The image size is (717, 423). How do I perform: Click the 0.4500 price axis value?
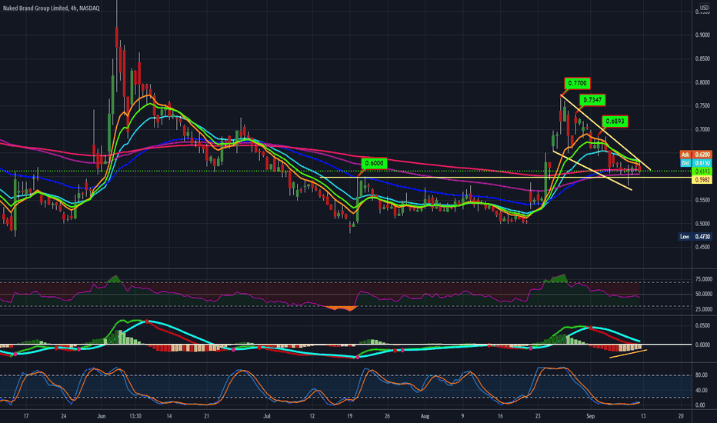pyautogui.click(x=702, y=247)
